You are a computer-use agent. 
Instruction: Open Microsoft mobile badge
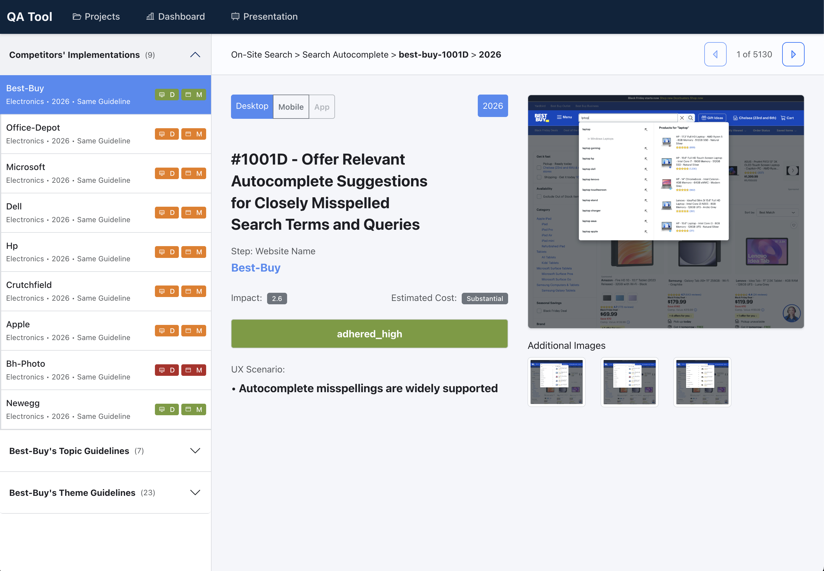[193, 174]
